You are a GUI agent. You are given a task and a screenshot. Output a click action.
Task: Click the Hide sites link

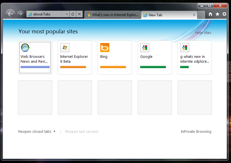click(203, 33)
